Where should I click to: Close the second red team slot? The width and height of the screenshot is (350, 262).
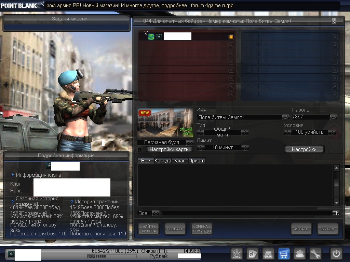(x=231, y=45)
